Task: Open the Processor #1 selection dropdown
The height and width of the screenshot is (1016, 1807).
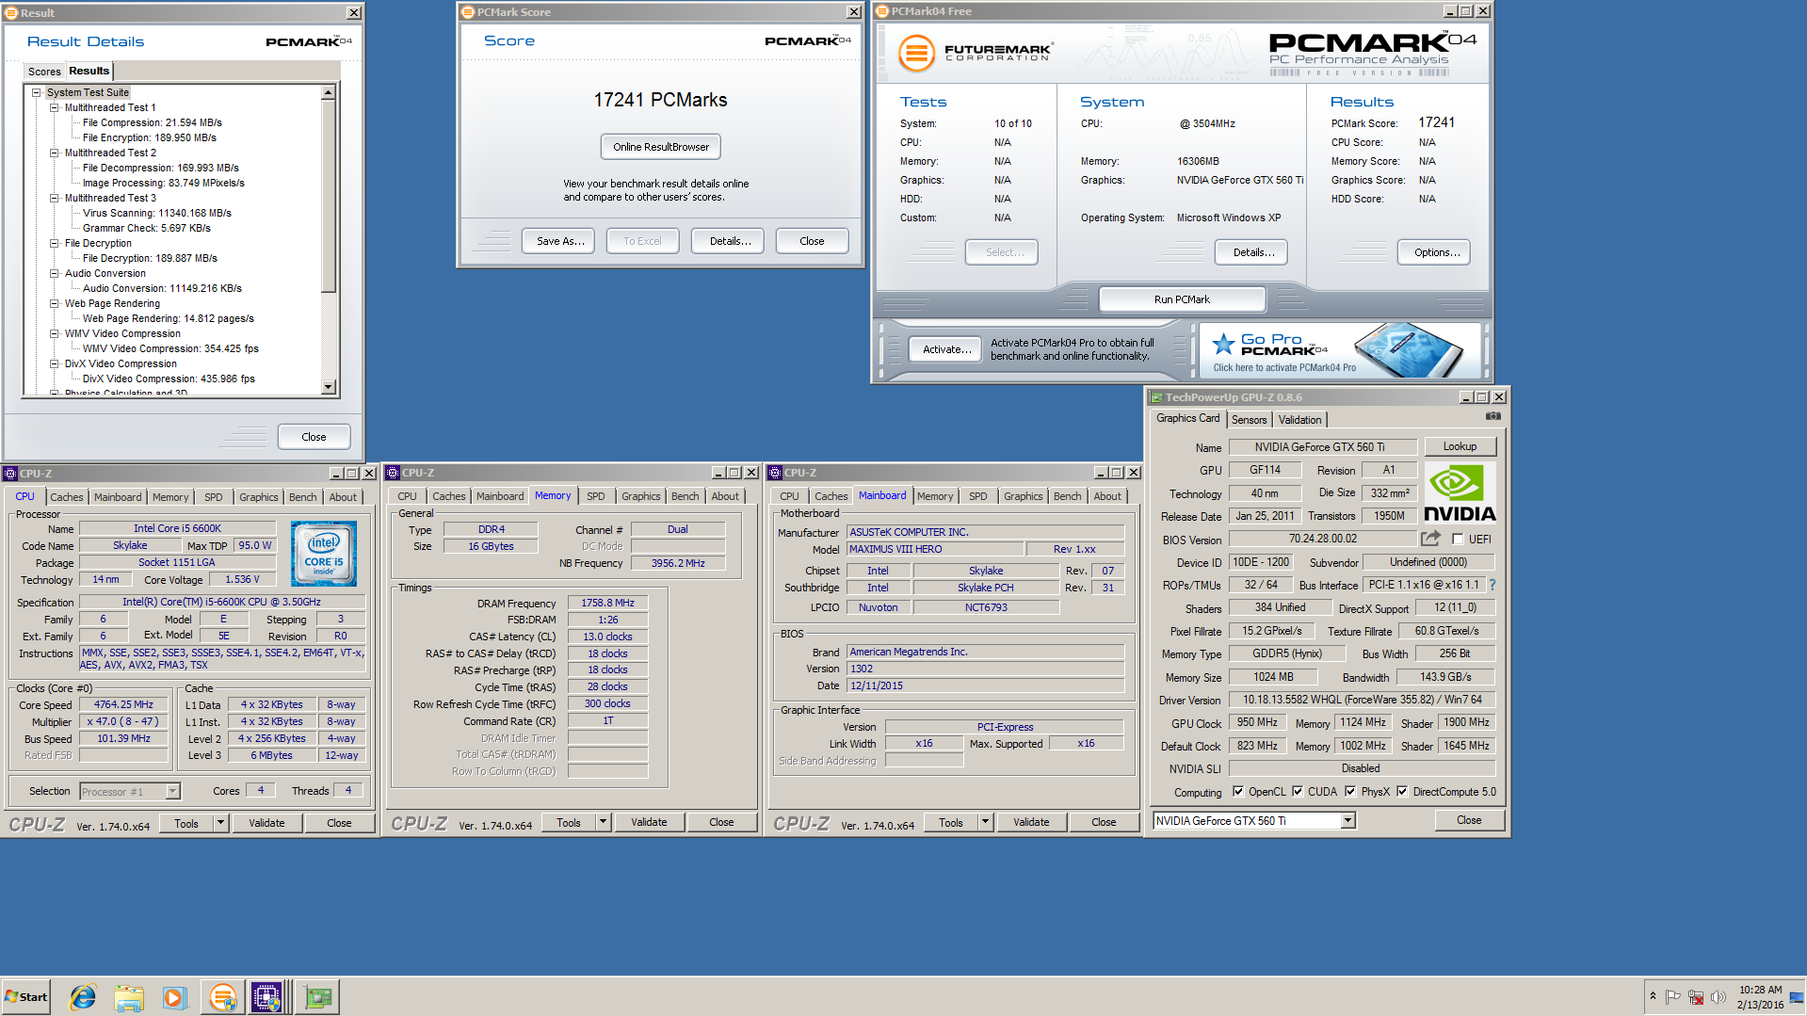Action: point(173,792)
